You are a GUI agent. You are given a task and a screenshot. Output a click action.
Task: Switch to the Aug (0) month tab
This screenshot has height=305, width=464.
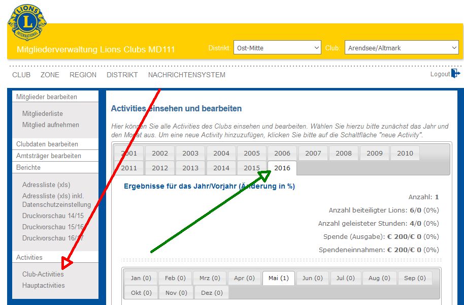pyautogui.click(x=379, y=278)
